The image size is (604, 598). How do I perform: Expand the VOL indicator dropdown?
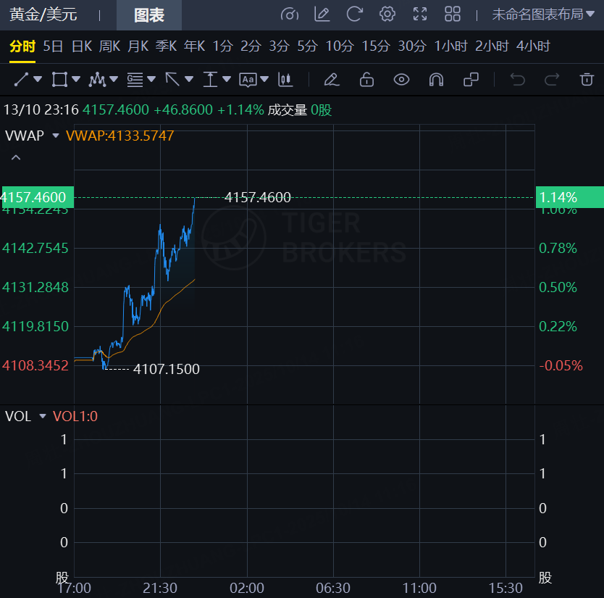(x=43, y=417)
